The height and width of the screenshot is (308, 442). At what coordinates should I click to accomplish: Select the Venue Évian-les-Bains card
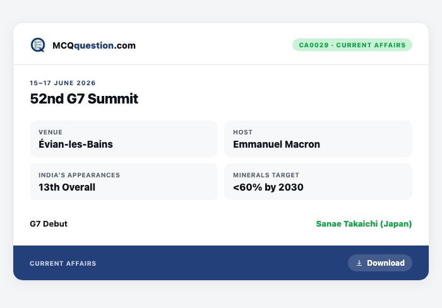tap(124, 139)
